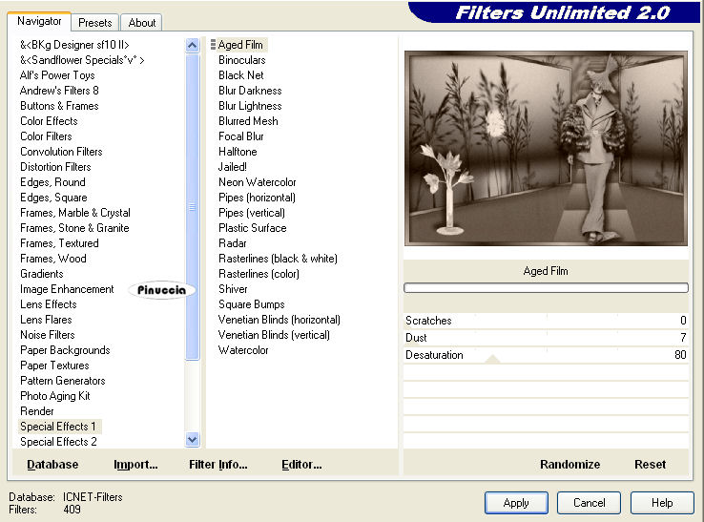Open Special Effects 2 category
Screen dimensions: 704x522
58,442
